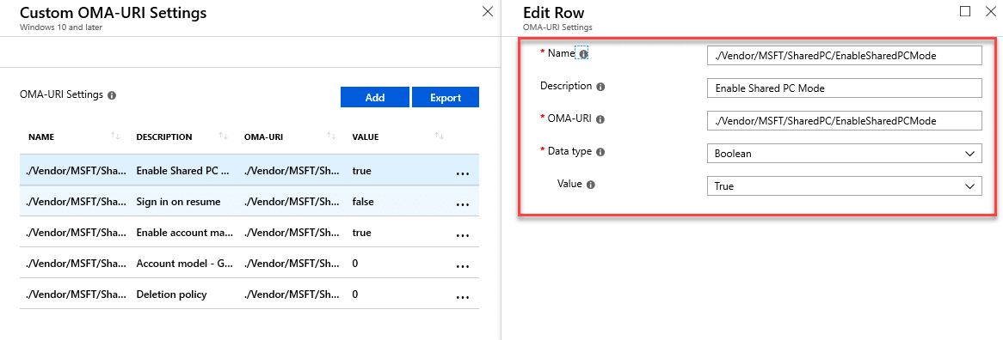Maximize the Edit Row panel
The width and height of the screenshot is (1003, 340).
[965, 11]
